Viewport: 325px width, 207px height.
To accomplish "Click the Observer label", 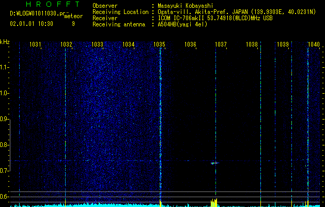I will click(x=105, y=6).
